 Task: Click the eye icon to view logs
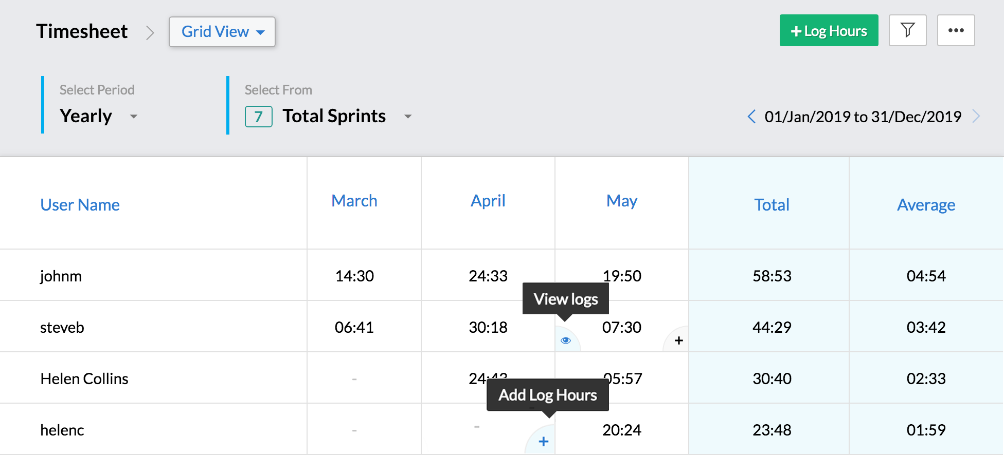click(x=566, y=340)
